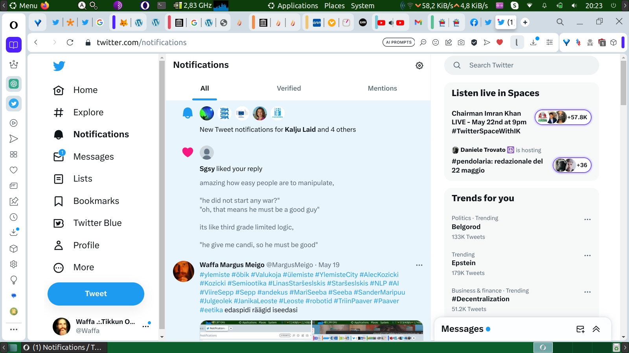Expand the Messages drawer with chevrons
Screen dimensions: 629x353
tap(596, 329)
